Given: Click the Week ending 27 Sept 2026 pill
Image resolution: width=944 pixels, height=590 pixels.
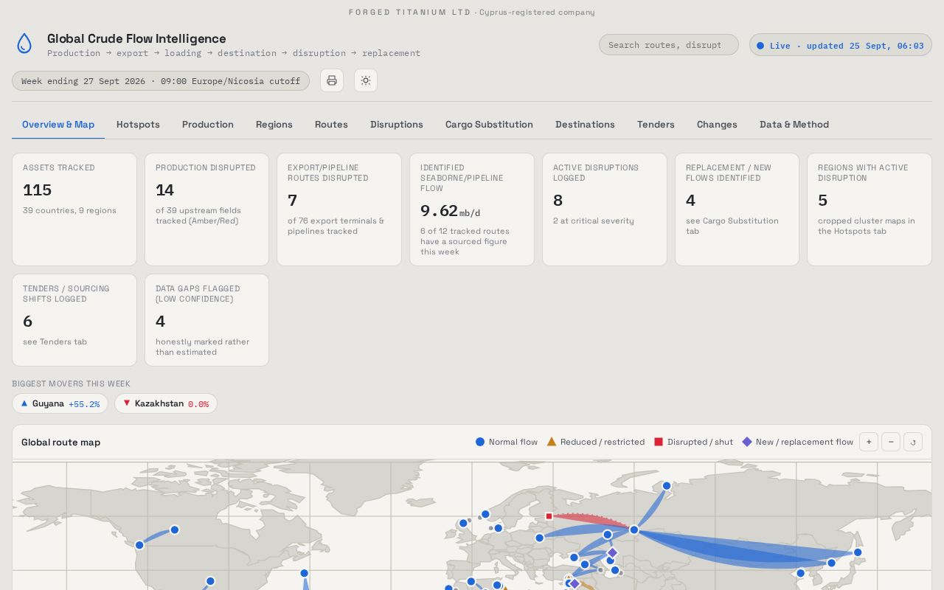Looking at the screenshot, I should [161, 80].
